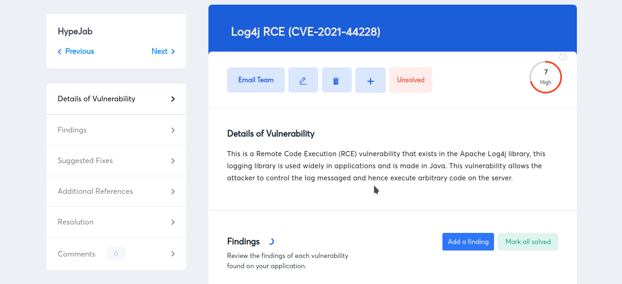The height and width of the screenshot is (284, 622).
Task: Open the Resolution sidebar section
Action: tap(116, 222)
